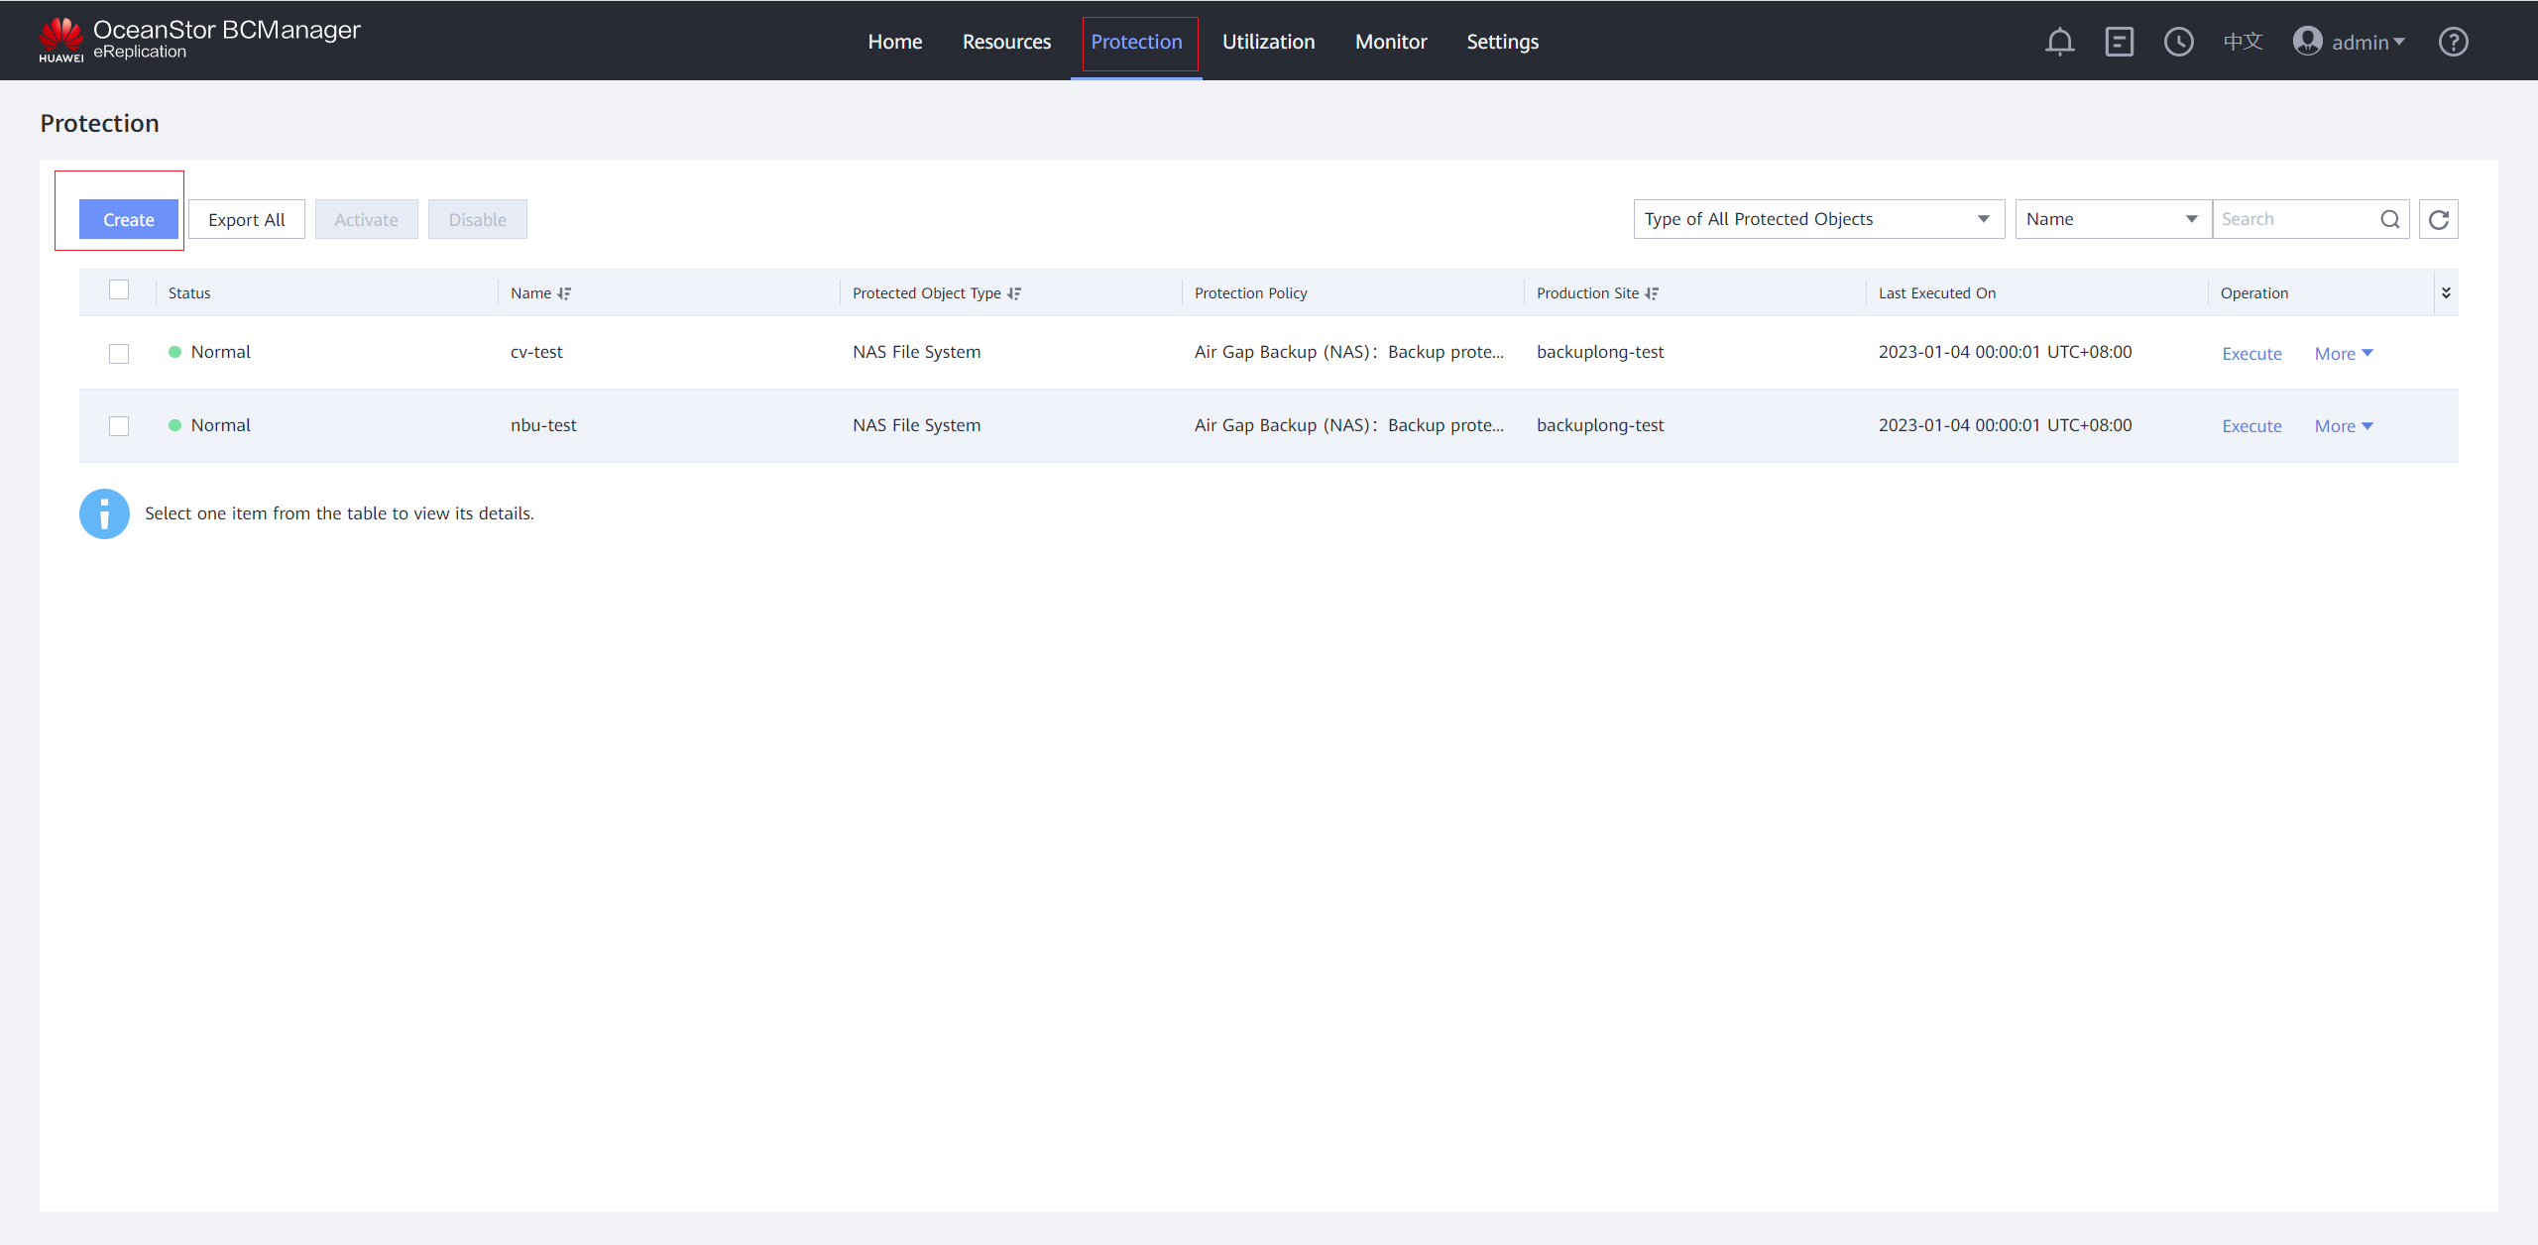Go to the Monitor tab
Image resolution: width=2538 pixels, height=1245 pixels.
1391,42
